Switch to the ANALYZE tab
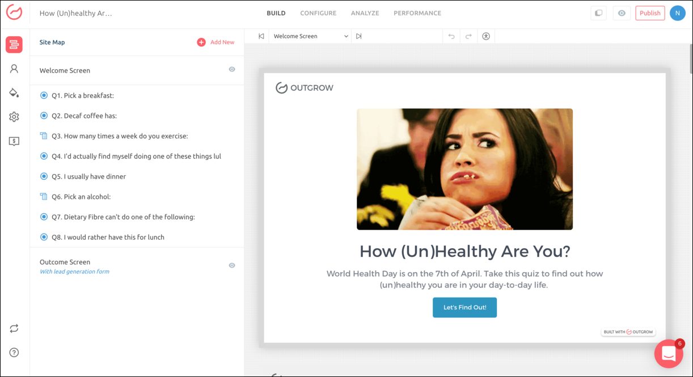The height and width of the screenshot is (377, 693). 365,12
